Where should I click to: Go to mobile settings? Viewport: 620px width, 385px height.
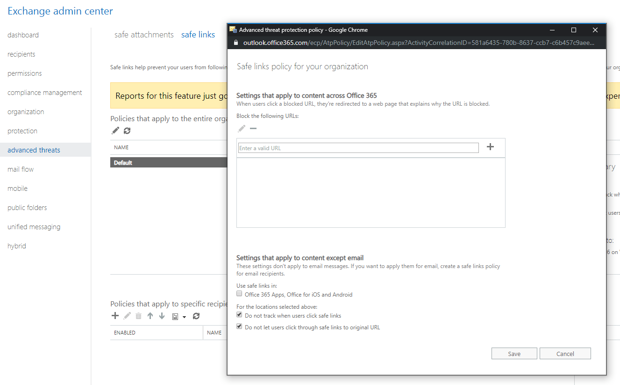click(x=17, y=189)
